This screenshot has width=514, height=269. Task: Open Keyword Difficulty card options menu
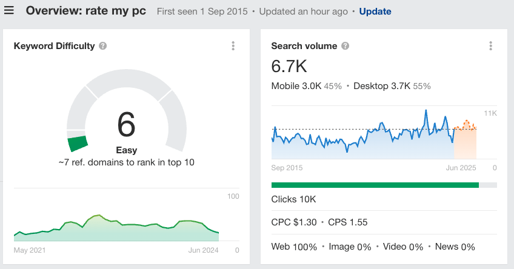233,46
